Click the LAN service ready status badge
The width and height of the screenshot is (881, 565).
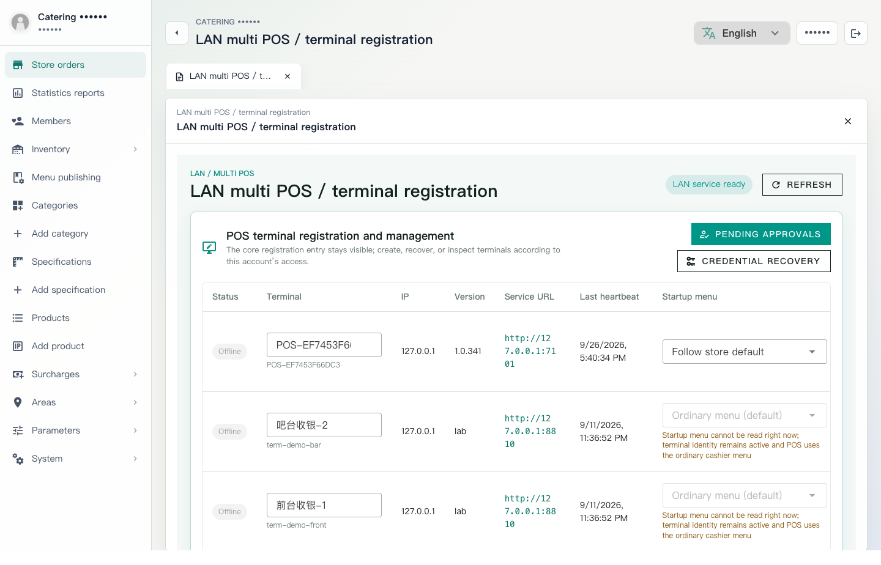[x=709, y=184]
